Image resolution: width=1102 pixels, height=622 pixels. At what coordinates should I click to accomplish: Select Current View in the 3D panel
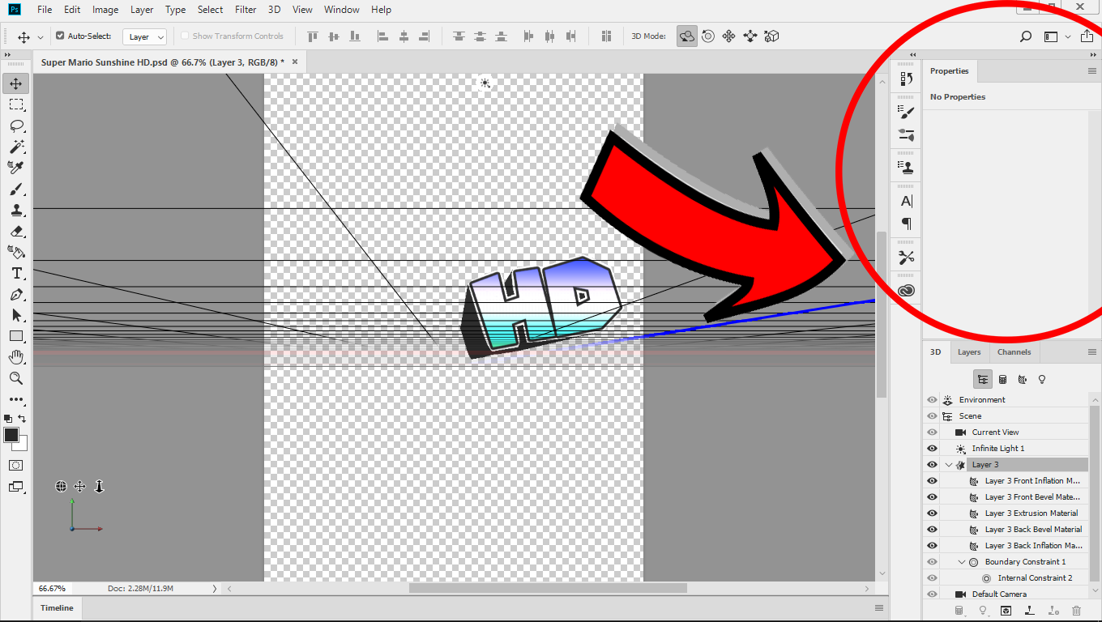pyautogui.click(x=995, y=432)
